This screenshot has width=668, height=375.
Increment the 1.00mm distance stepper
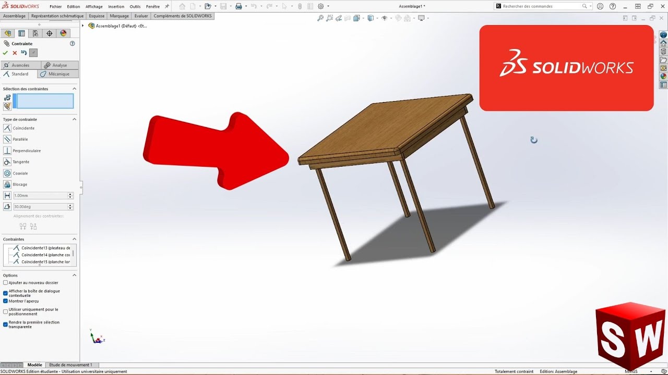click(70, 194)
